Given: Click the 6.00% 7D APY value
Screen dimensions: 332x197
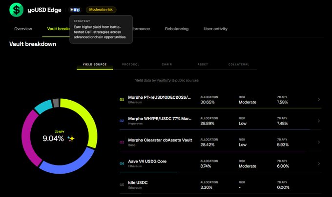Looking at the screenshot, I should click(x=283, y=166).
